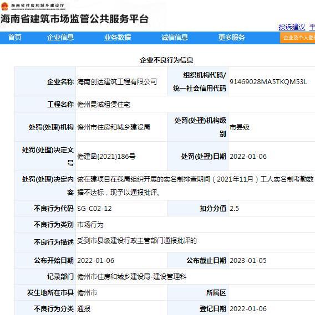Click the 公布截止日期 label cell
The height and width of the screenshot is (315, 315).
pos(197,261)
